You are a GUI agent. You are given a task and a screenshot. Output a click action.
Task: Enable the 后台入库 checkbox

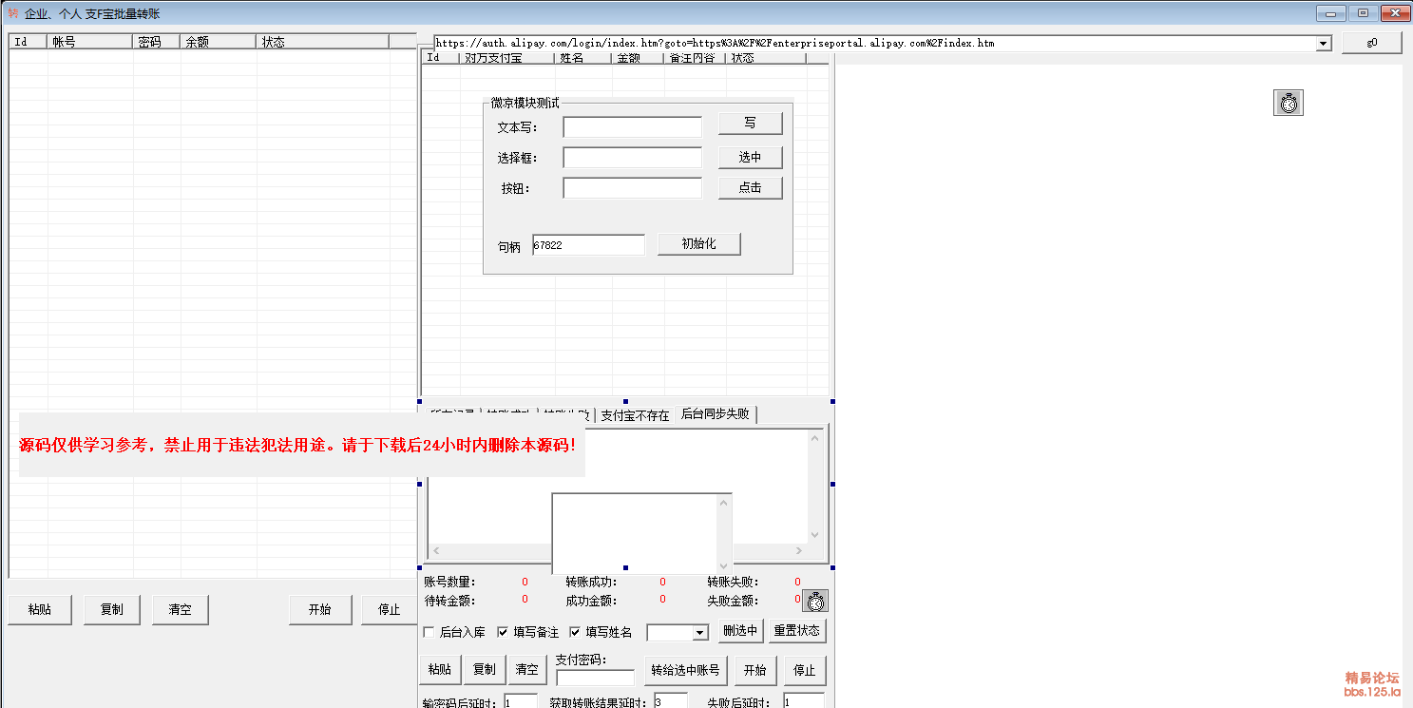click(x=429, y=632)
